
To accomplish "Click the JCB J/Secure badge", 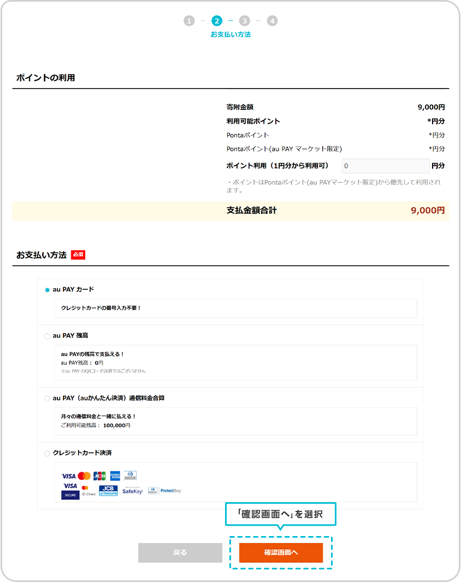I will click(108, 491).
